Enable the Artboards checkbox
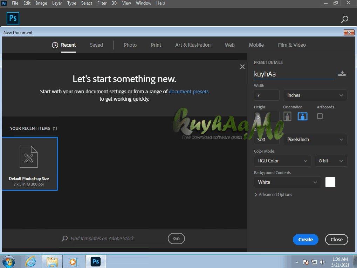357x268 pixels. coord(320,116)
